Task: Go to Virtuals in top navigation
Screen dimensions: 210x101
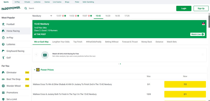Action: (27, 2)
